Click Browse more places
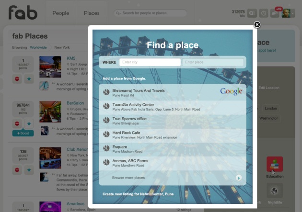 coord(128,178)
